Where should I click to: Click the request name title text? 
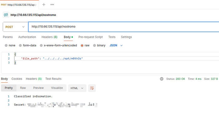[33, 15]
